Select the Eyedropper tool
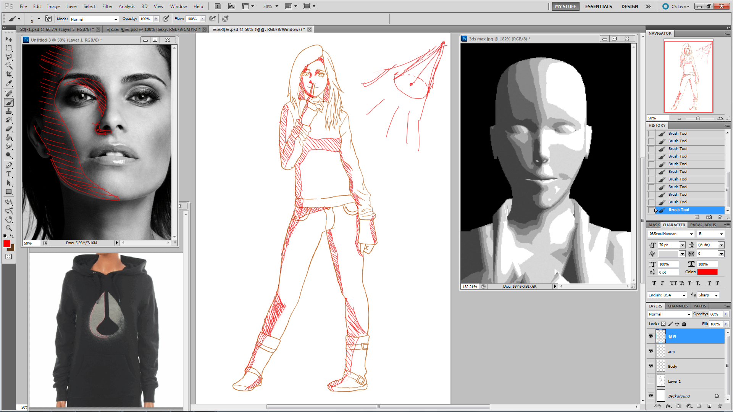Screen dimensions: 733x412 pyautogui.click(x=9, y=84)
